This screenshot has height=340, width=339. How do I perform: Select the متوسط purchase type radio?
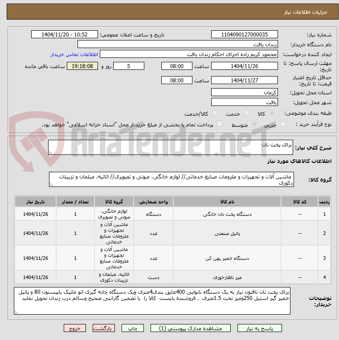pos(254,124)
